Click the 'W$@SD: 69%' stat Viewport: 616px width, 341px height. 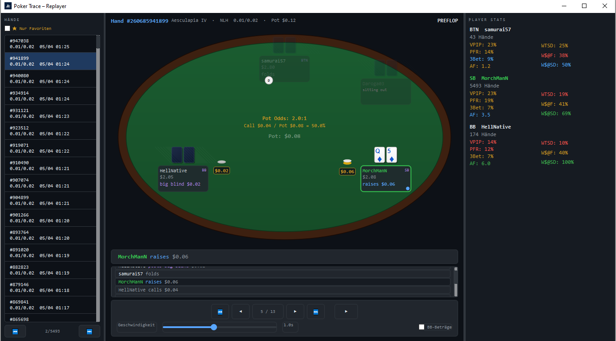click(556, 113)
